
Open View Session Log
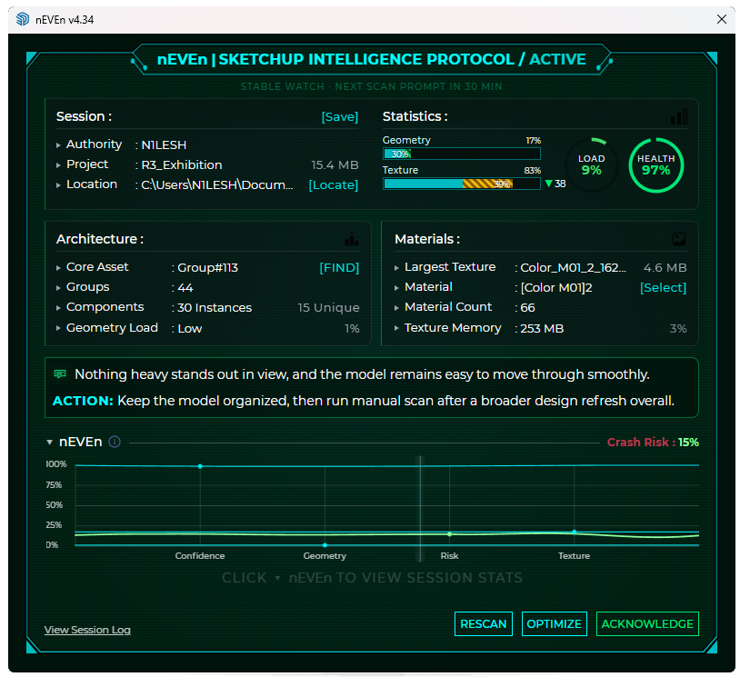87,630
